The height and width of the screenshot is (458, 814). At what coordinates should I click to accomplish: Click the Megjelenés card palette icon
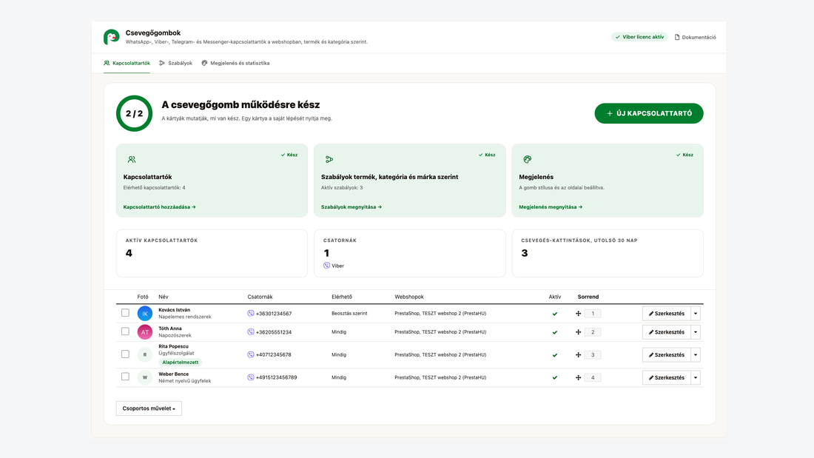(x=527, y=159)
